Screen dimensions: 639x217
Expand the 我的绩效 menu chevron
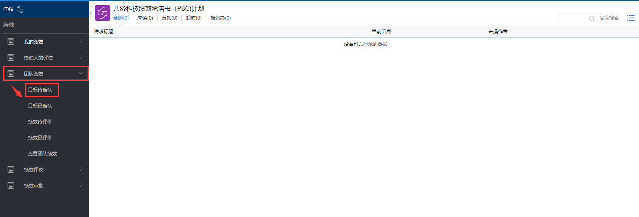pyautogui.click(x=81, y=41)
